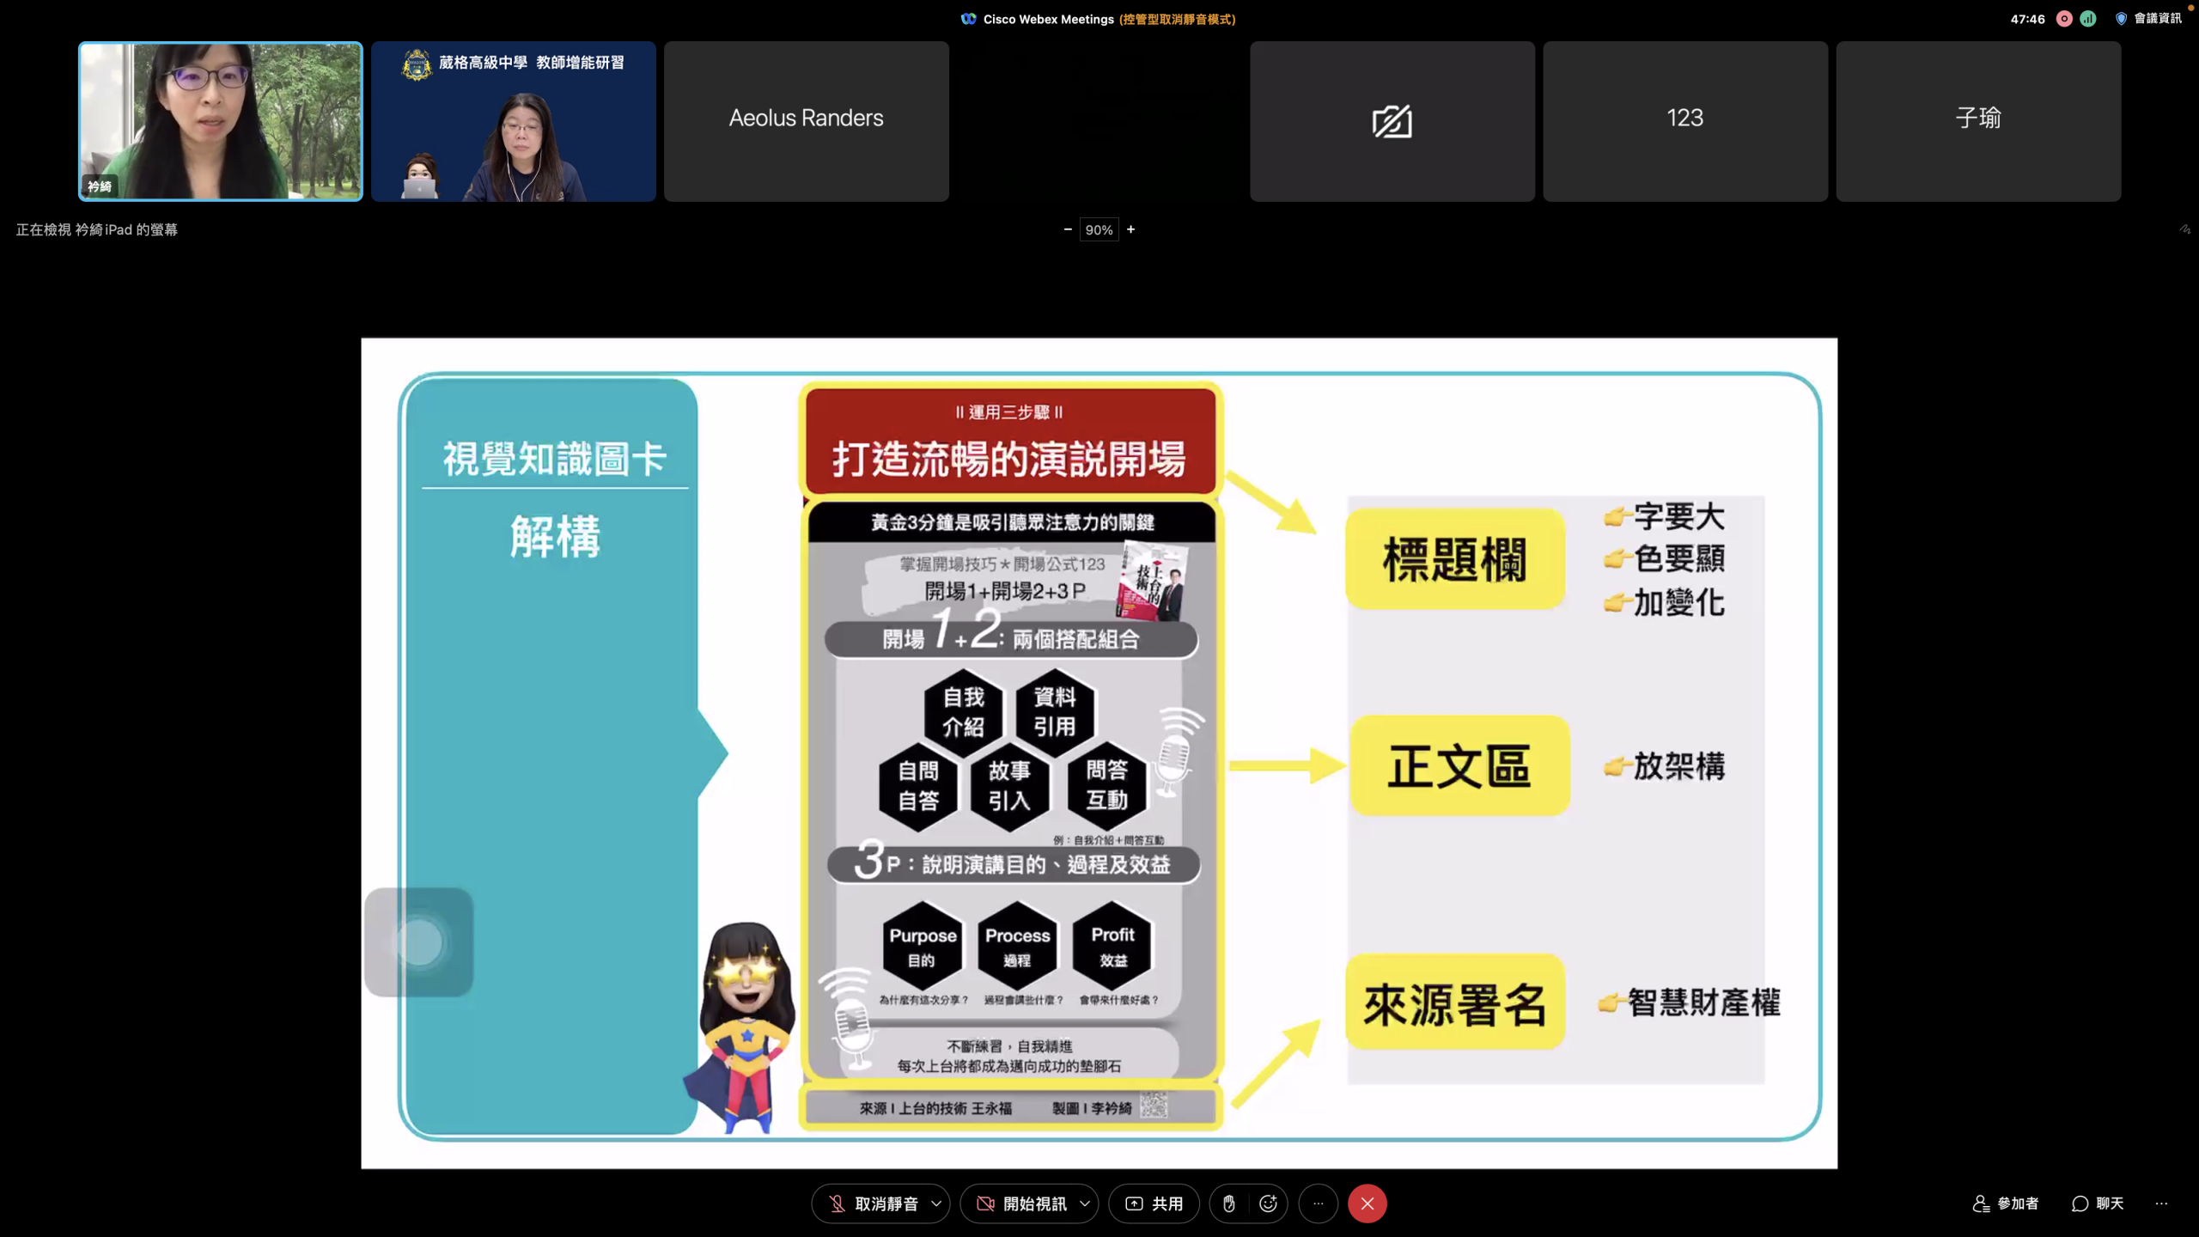Viewport: 2199px width, 1237px height.
Task: Toggle the 參加者 participants panel
Action: 2006,1203
